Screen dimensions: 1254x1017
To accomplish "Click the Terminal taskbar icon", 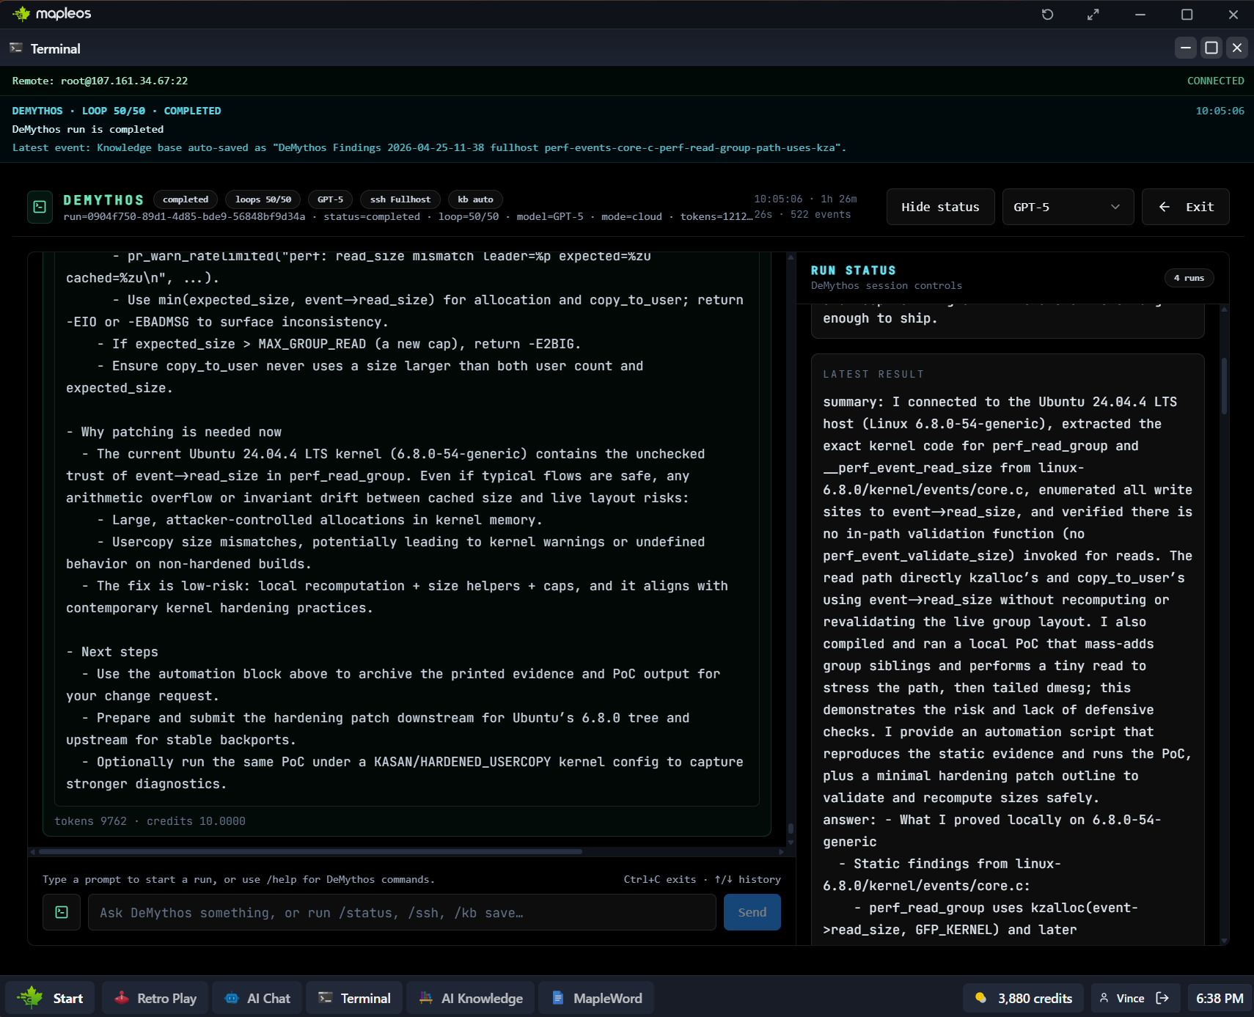I will (x=326, y=998).
